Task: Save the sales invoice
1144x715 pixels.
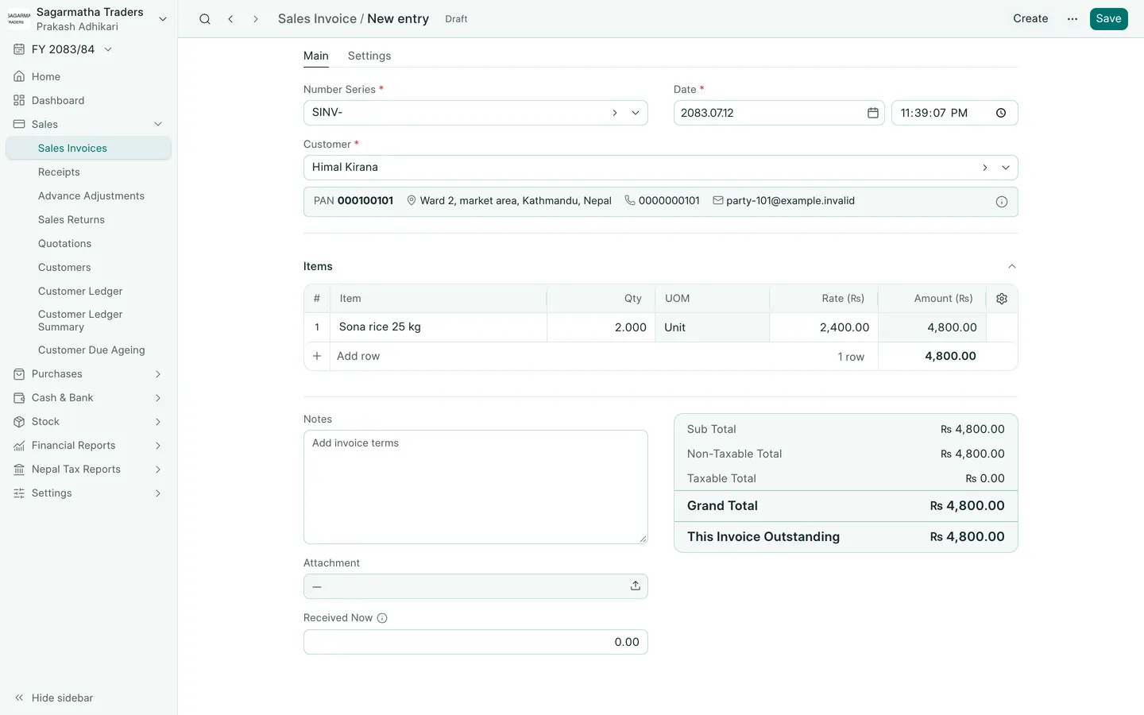Action: [1108, 19]
